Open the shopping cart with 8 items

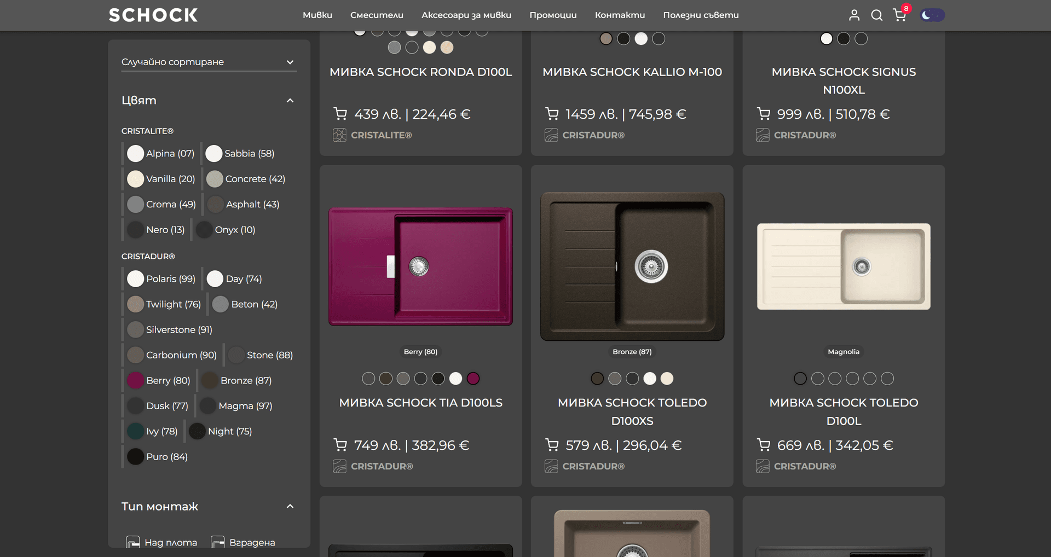point(899,15)
